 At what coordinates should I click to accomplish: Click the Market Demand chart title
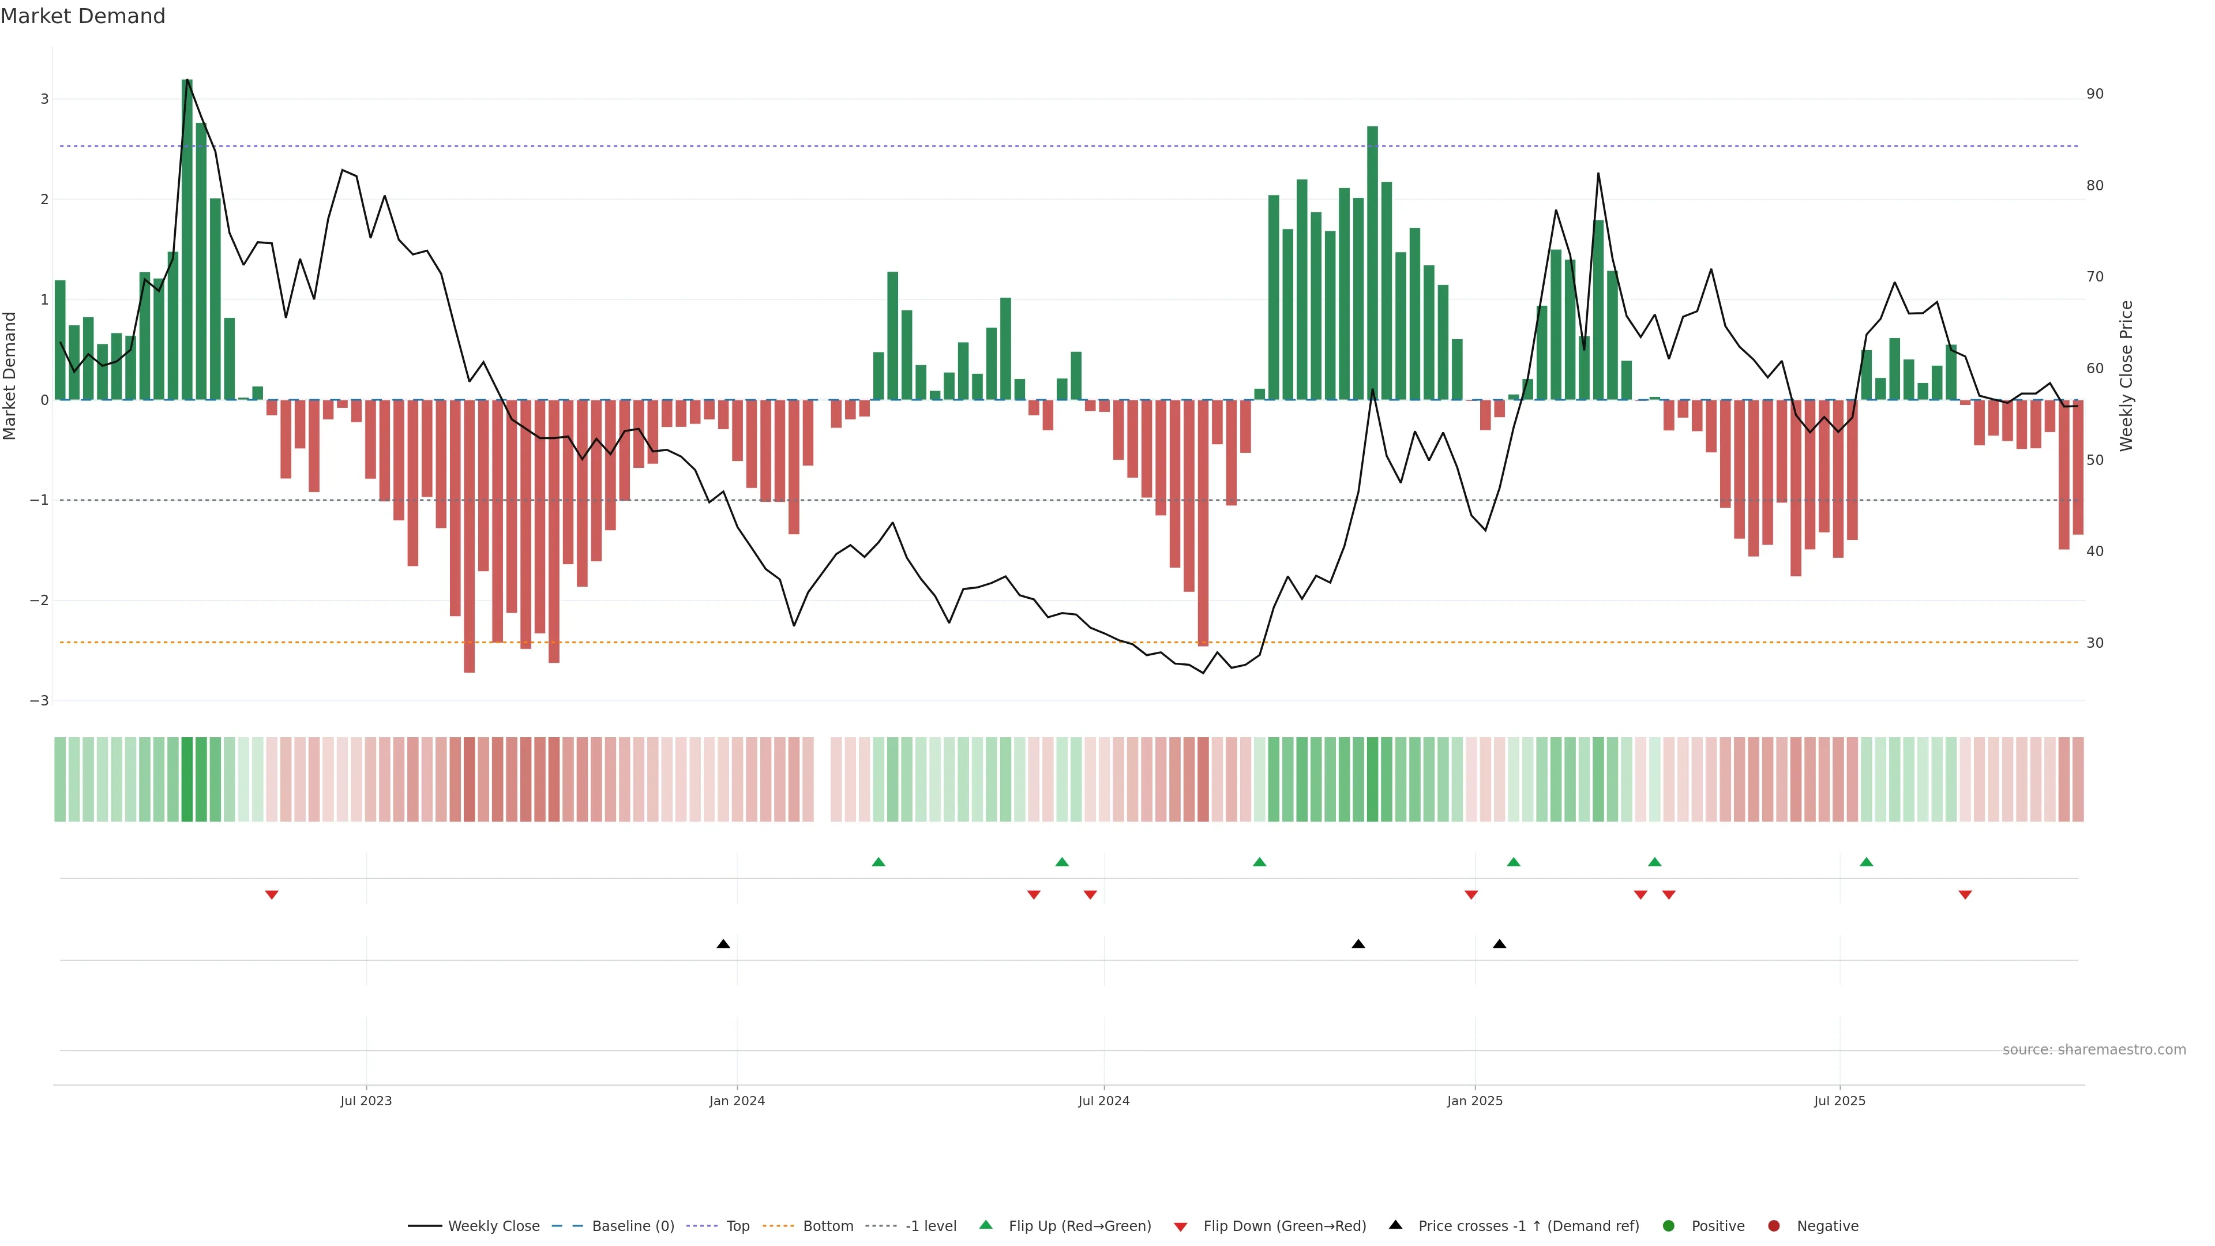[x=82, y=16]
